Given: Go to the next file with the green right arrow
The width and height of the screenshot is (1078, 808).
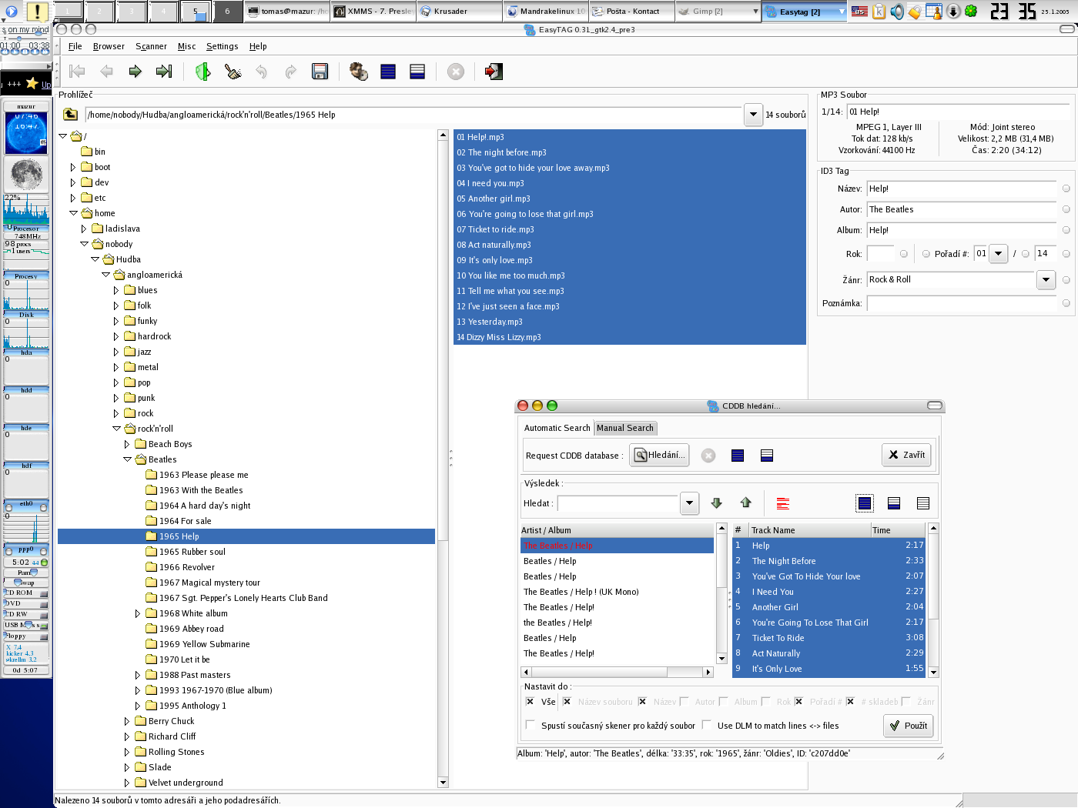Looking at the screenshot, I should [136, 72].
